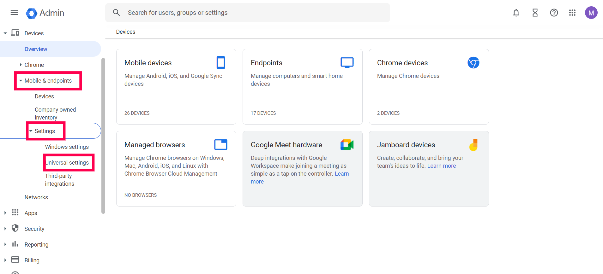Expand the Chrome submenu arrow

pyautogui.click(x=21, y=65)
